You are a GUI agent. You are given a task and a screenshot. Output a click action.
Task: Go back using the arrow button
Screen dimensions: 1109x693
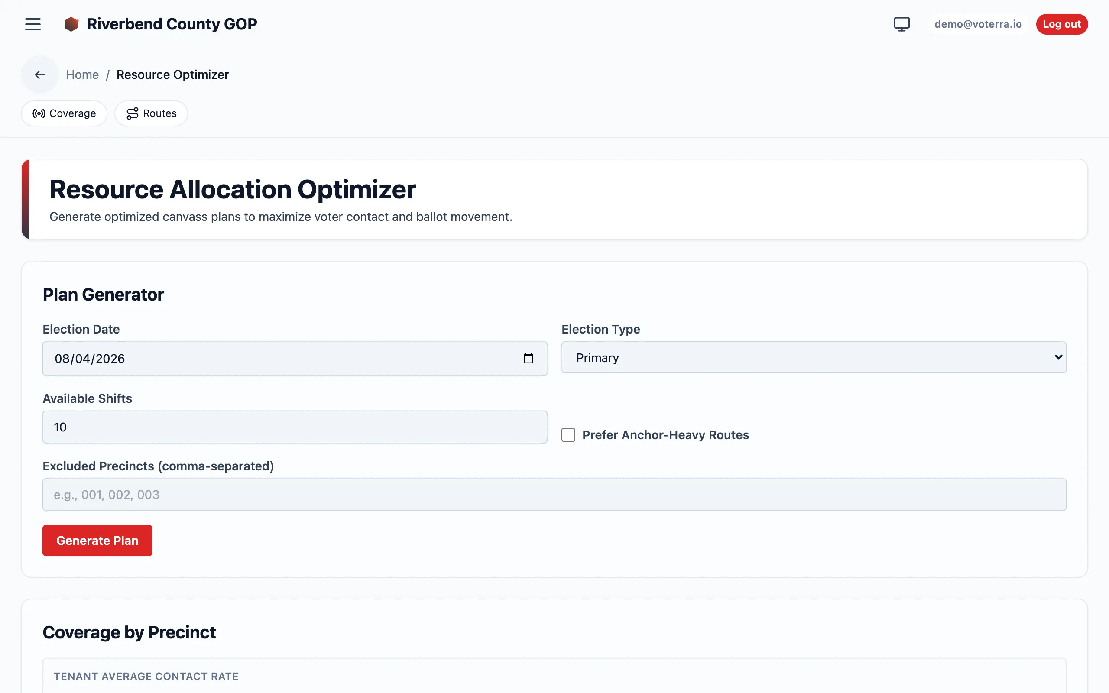click(40, 74)
